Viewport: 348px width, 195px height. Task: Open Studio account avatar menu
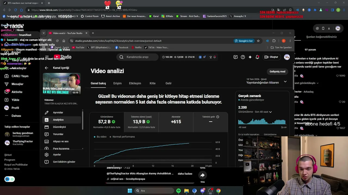287,57
